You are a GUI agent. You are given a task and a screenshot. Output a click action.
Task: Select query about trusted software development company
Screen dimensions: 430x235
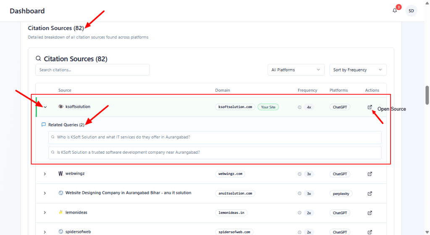coord(215,152)
